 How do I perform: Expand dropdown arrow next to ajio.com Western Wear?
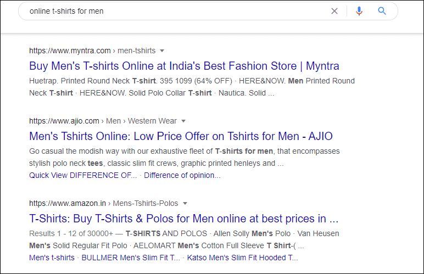click(x=183, y=121)
